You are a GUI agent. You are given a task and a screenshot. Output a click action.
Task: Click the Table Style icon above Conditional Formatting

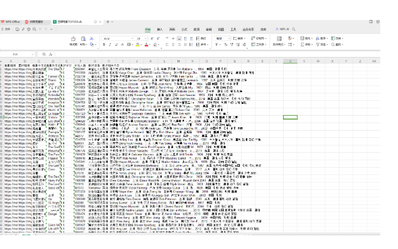pyautogui.click(x=279, y=39)
